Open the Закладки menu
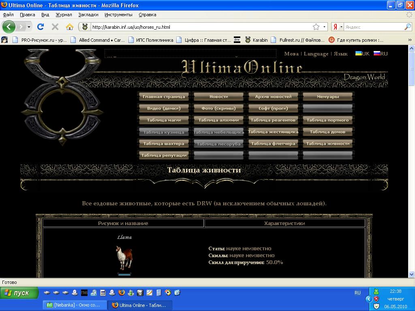The image size is (415, 311). point(88,15)
